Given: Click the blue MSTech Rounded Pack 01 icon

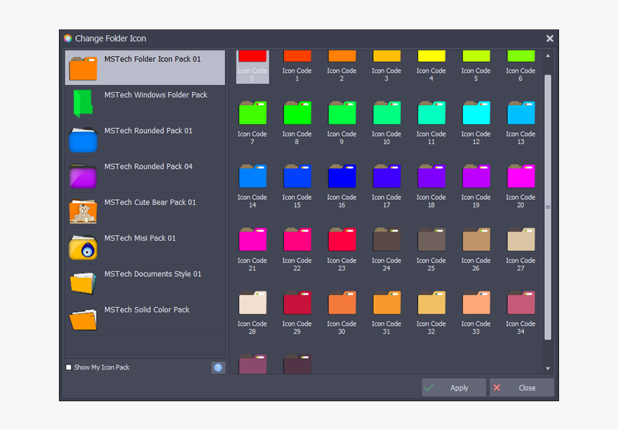Looking at the screenshot, I should click(x=83, y=138).
